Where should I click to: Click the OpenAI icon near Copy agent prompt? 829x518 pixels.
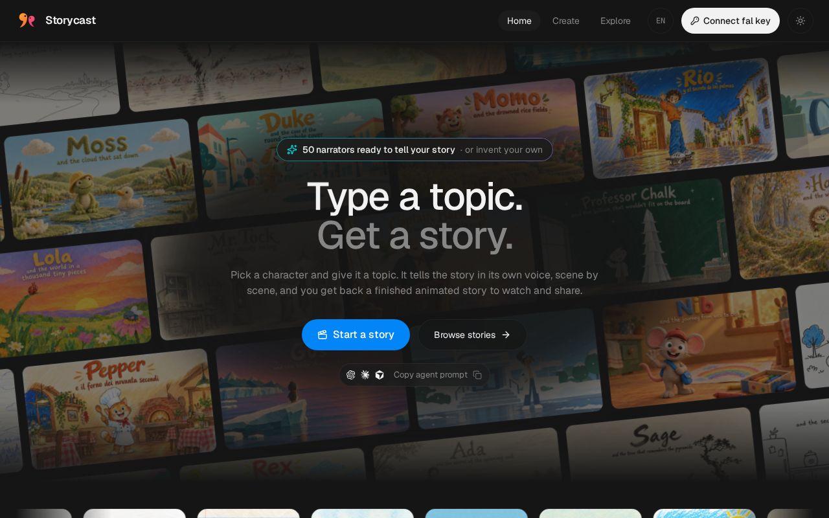click(351, 375)
